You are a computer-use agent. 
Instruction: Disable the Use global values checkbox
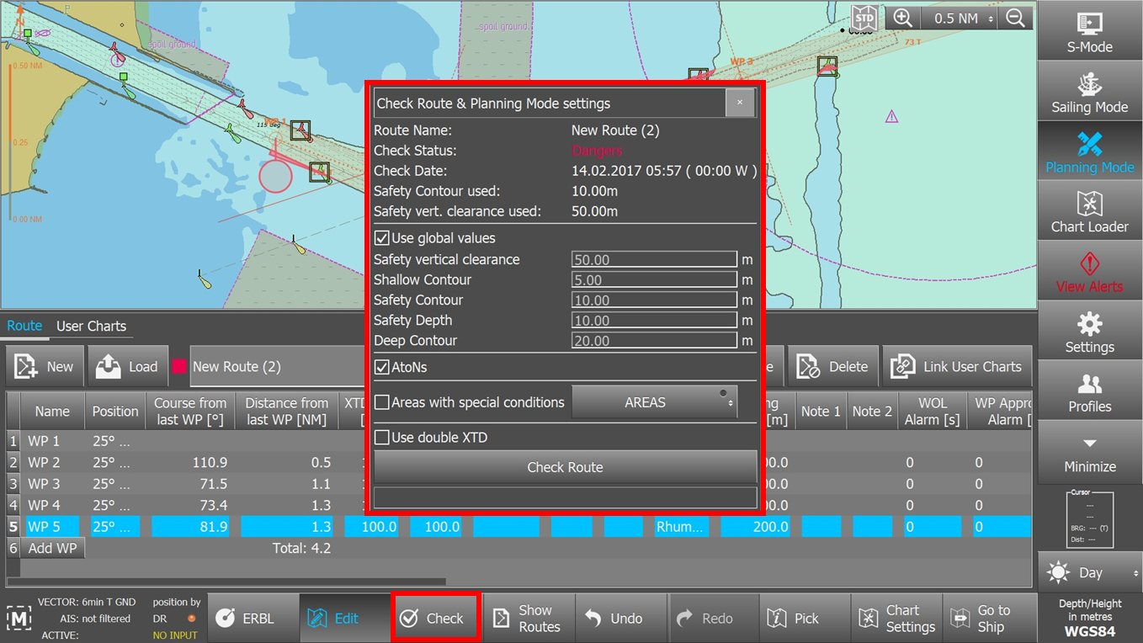coord(383,237)
